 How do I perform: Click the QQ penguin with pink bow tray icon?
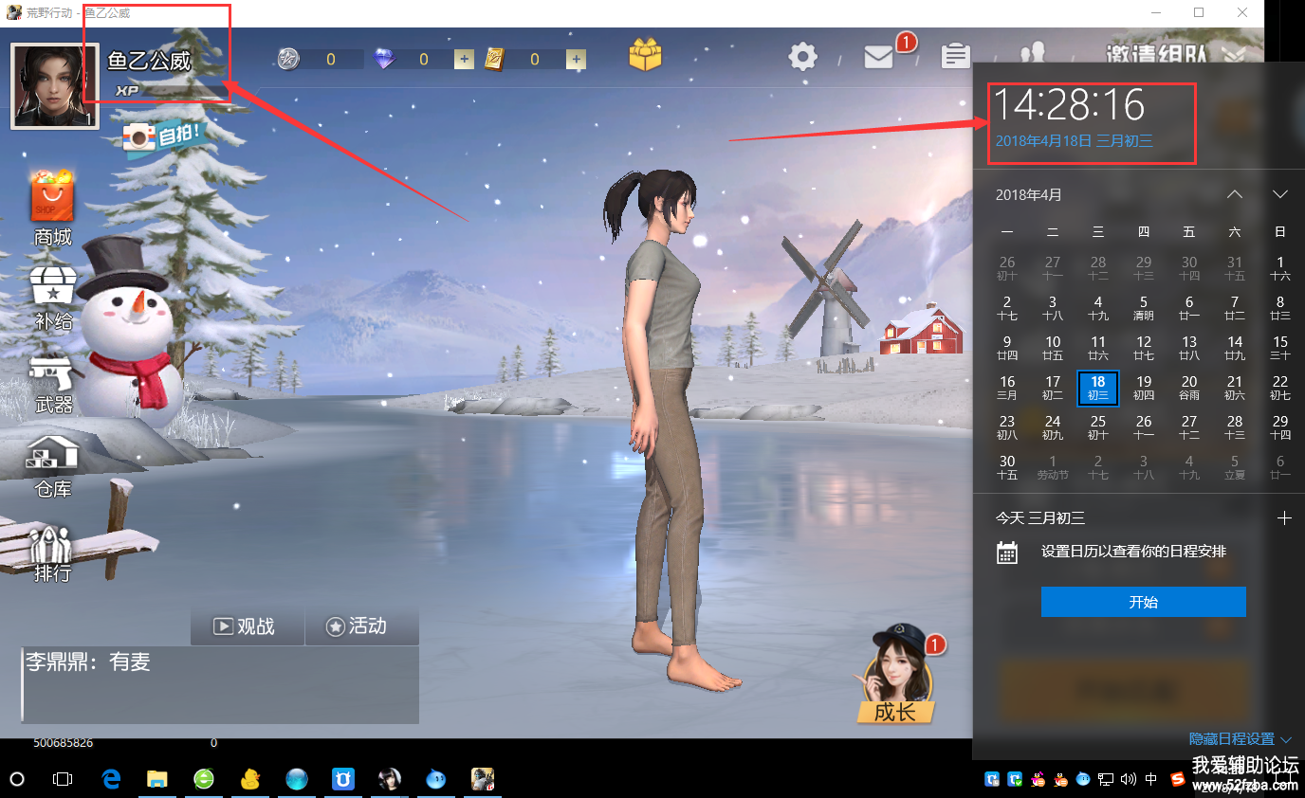pyautogui.click(x=1038, y=780)
